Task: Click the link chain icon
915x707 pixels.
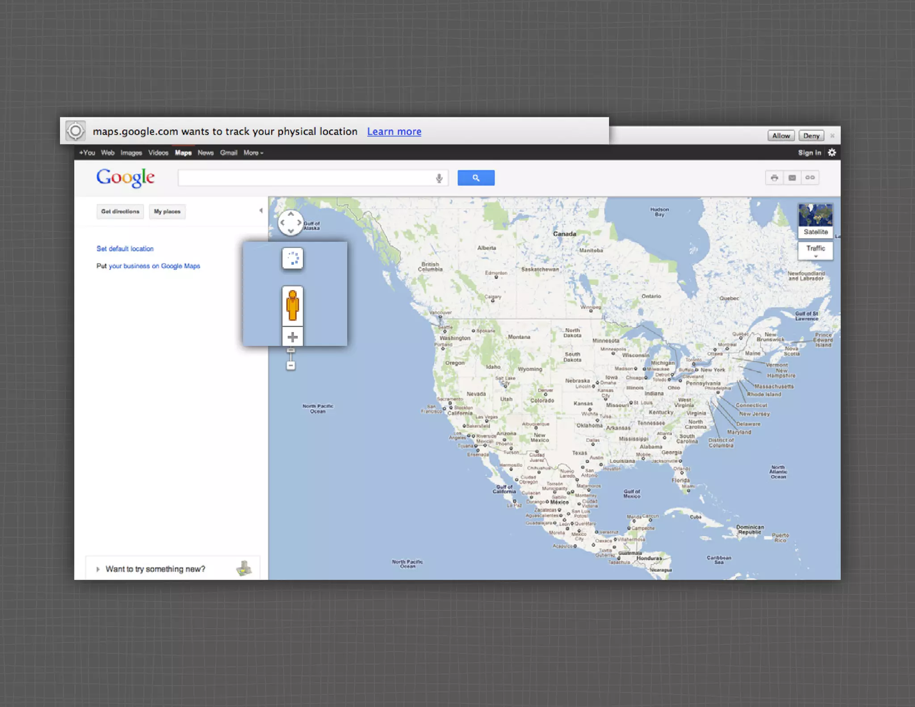Action: click(810, 178)
